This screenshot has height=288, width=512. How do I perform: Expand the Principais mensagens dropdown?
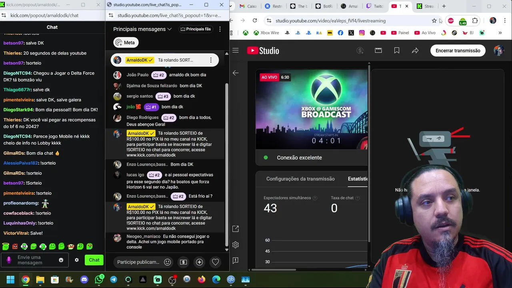(x=142, y=29)
